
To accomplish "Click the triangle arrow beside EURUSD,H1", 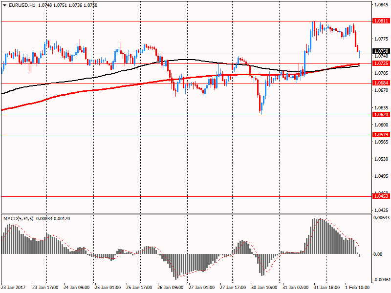I will pyautogui.click(x=4, y=5).
